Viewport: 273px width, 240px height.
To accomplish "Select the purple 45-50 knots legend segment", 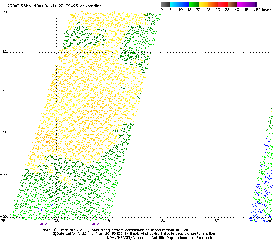I will coord(252,4).
